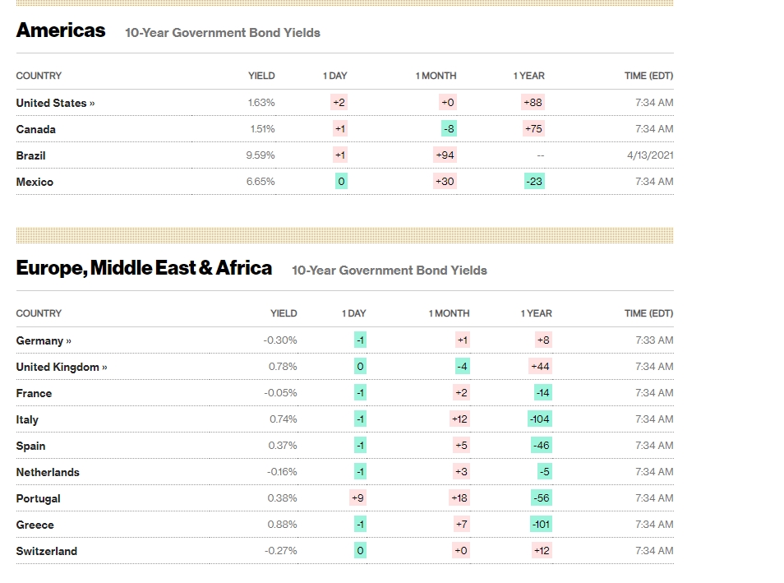The width and height of the screenshot is (784, 583).
Task: Click the 1 YEAR header in Europe table
Action: coord(536,313)
